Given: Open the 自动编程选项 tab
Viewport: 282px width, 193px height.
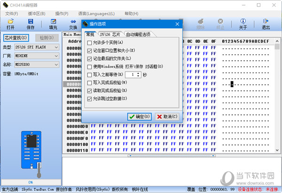Looking at the screenshot, I should [138, 34].
